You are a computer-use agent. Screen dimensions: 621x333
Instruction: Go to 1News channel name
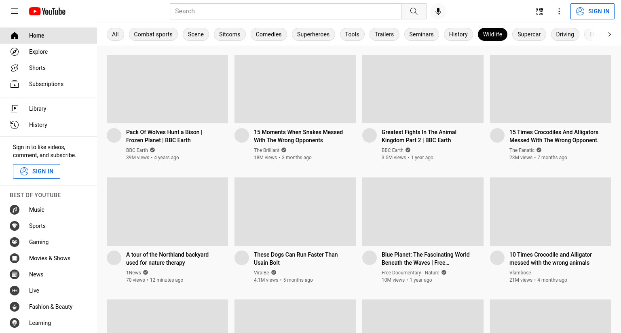pos(133,273)
